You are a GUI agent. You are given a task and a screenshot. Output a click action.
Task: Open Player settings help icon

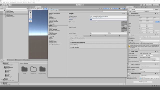coord(123,13)
